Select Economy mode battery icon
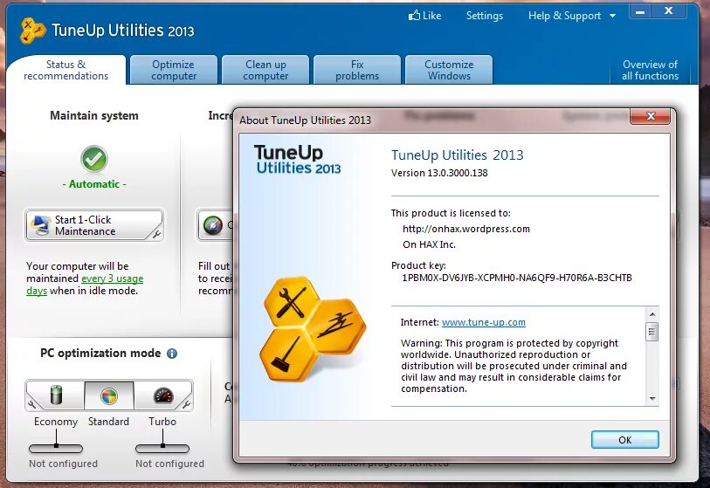 click(56, 395)
